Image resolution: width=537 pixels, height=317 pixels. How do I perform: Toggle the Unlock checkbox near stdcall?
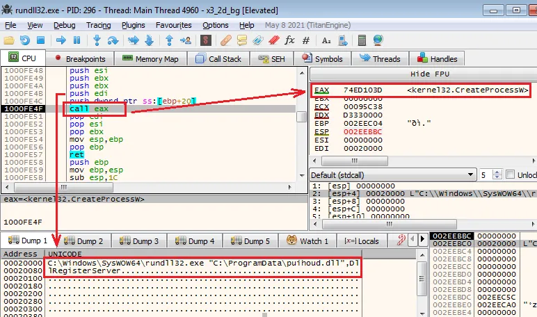tap(511, 174)
